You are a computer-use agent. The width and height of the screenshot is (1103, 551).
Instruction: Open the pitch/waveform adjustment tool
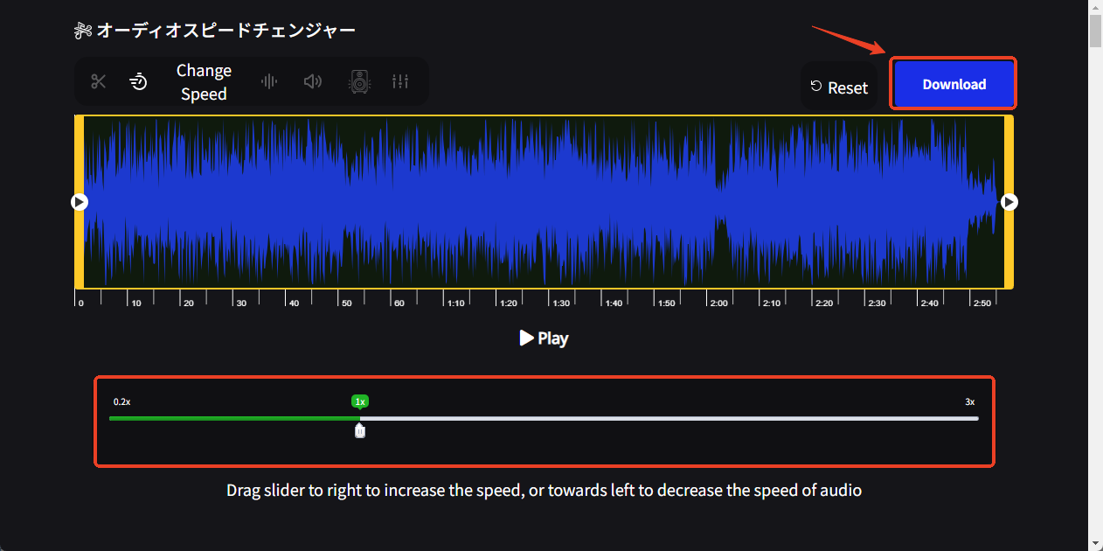click(268, 80)
